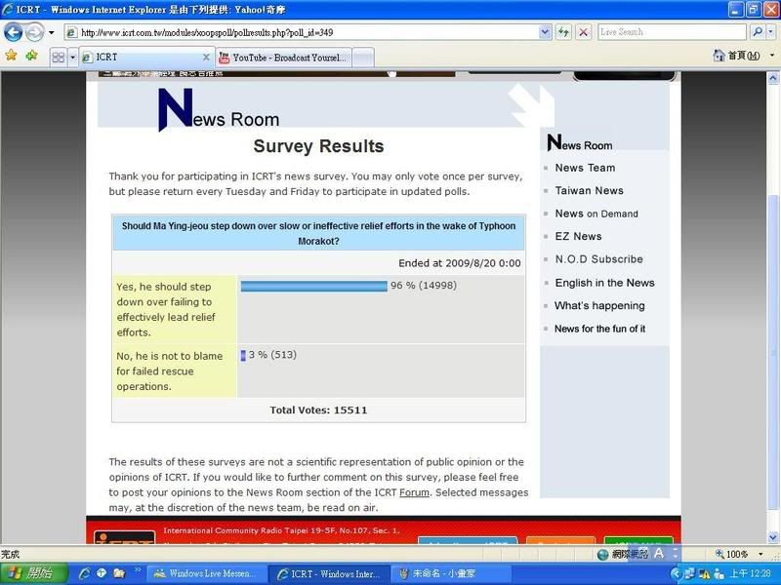Open the What's happening link
Screen dimensions: 781x585
(599, 306)
